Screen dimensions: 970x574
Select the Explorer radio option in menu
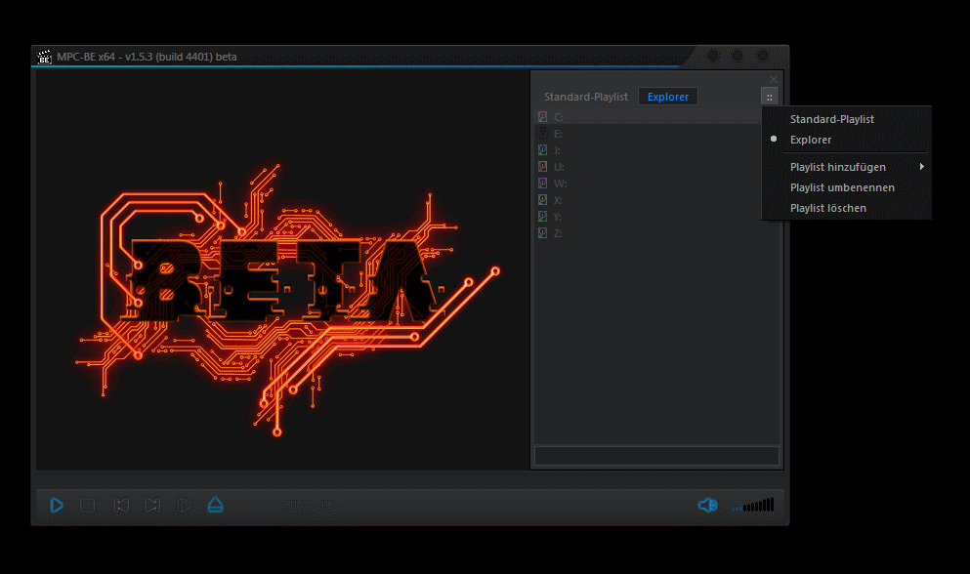pyautogui.click(x=811, y=140)
